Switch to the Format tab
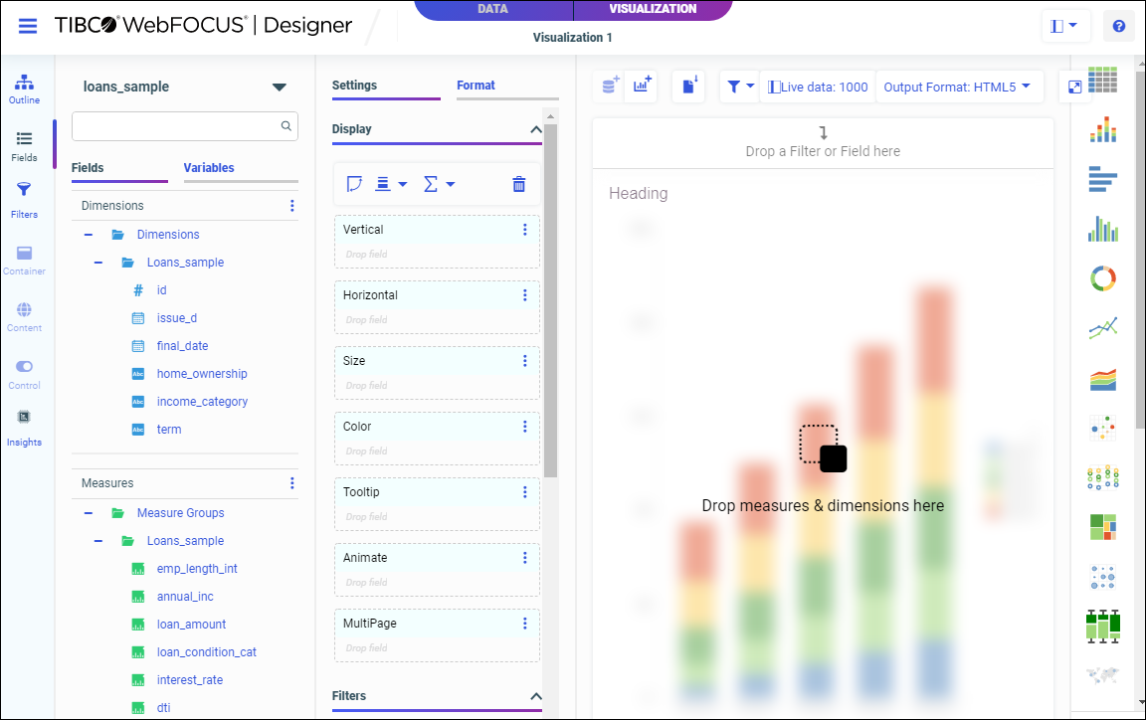Viewport: 1146px width, 720px height. coord(476,86)
